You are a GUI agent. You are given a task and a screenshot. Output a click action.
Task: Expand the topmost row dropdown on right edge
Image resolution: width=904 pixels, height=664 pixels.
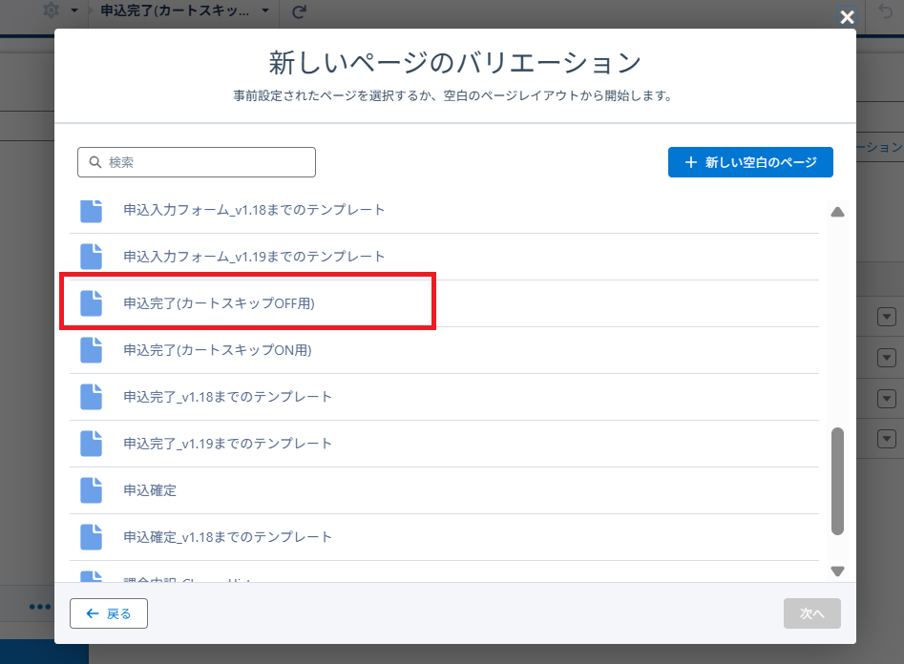tap(886, 317)
